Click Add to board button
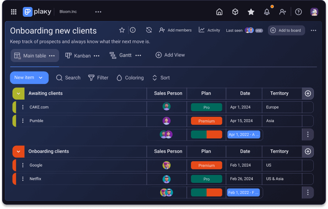 click(286, 30)
